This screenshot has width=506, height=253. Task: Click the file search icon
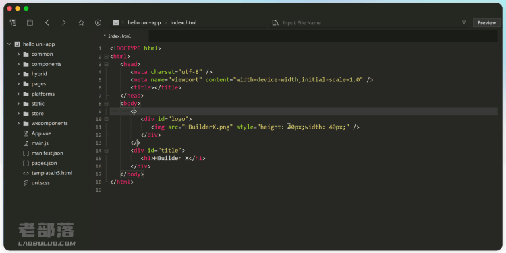click(275, 22)
